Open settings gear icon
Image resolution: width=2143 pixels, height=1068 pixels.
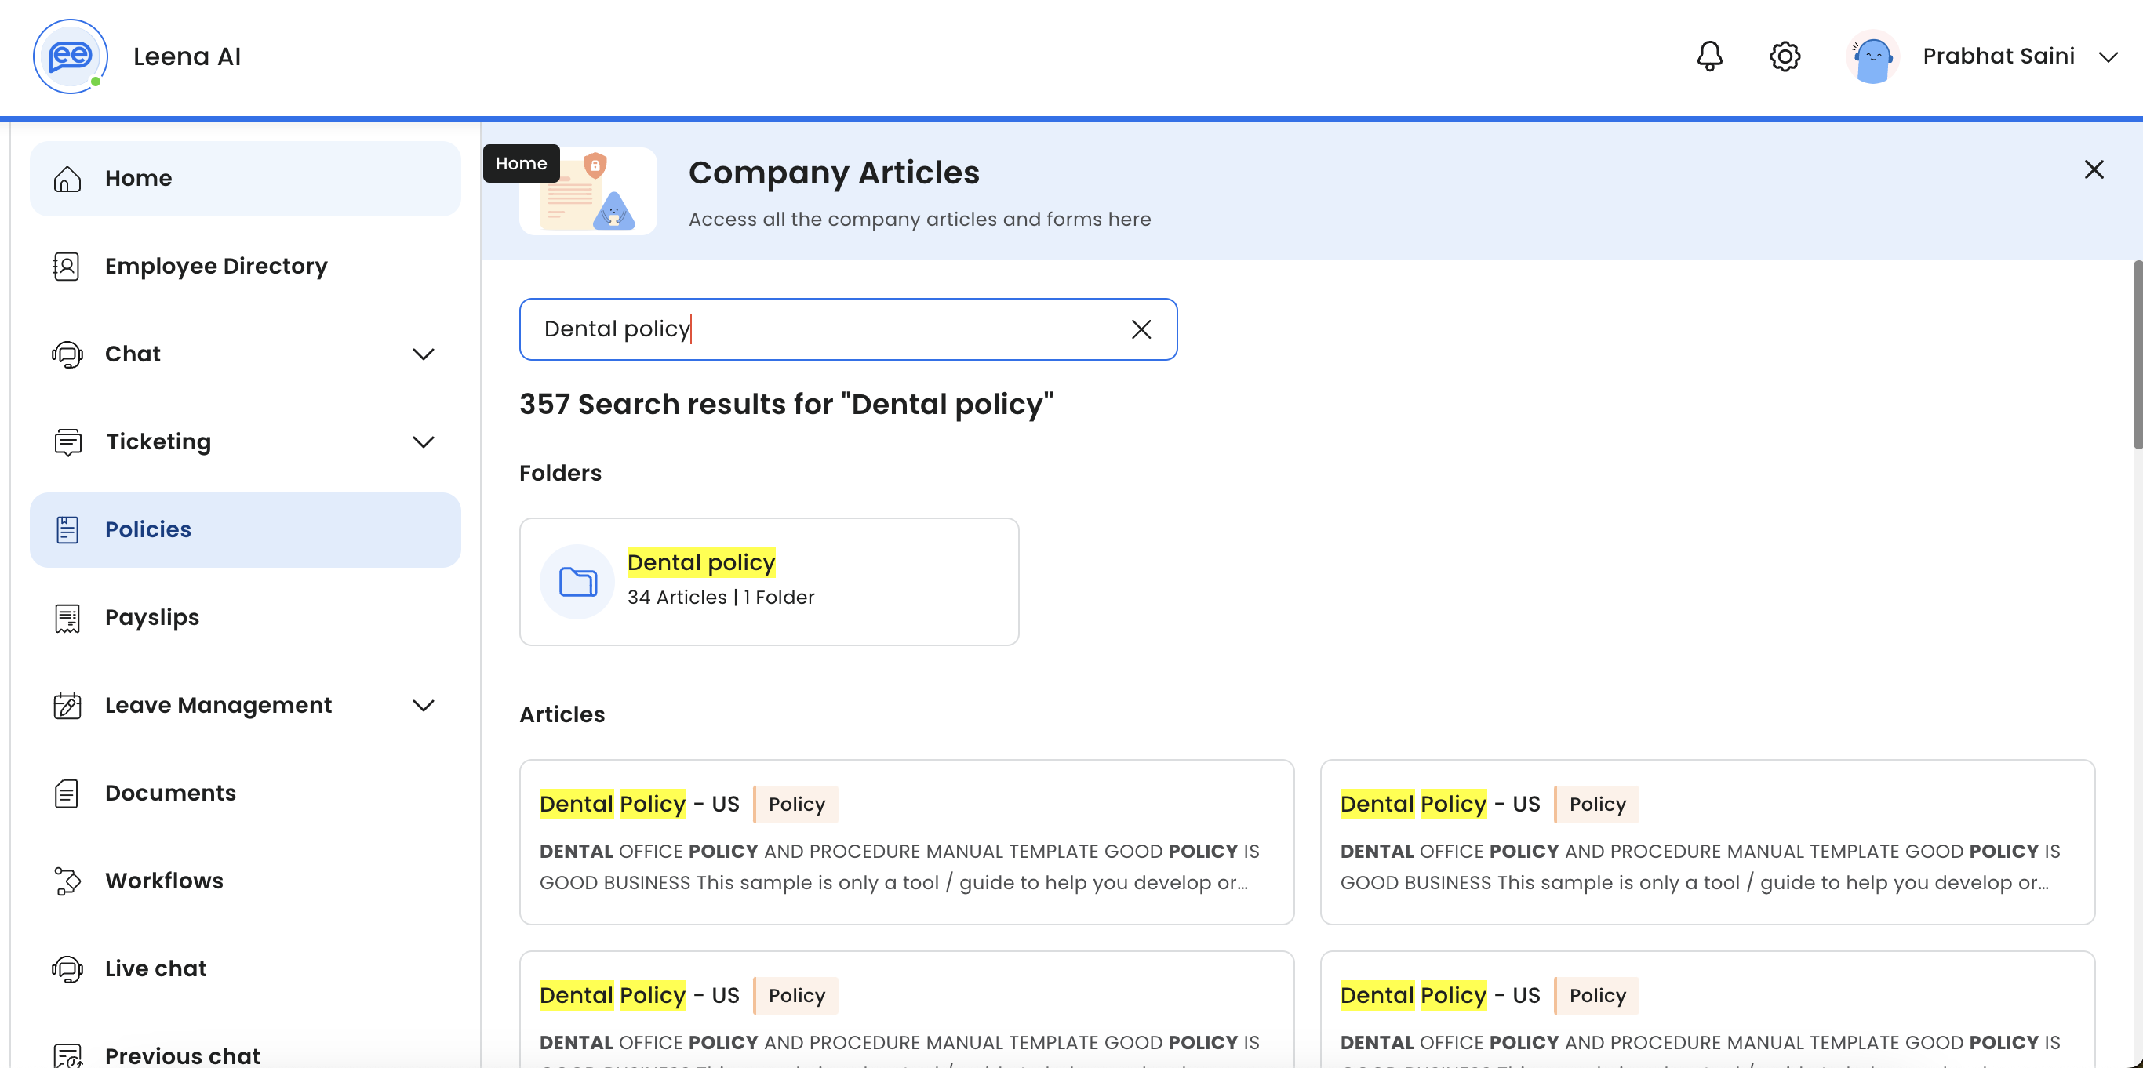[x=1784, y=56]
